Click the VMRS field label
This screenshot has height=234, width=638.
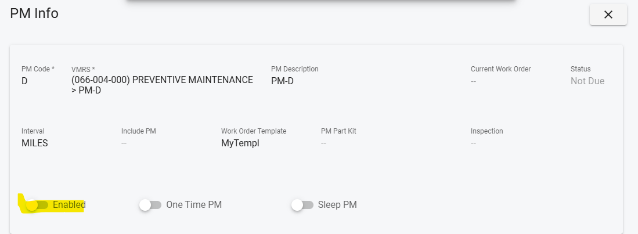pyautogui.click(x=83, y=69)
